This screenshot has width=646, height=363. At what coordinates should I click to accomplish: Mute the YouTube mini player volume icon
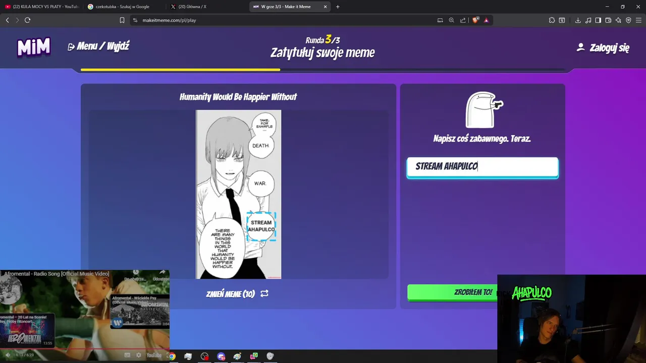pos(8,355)
